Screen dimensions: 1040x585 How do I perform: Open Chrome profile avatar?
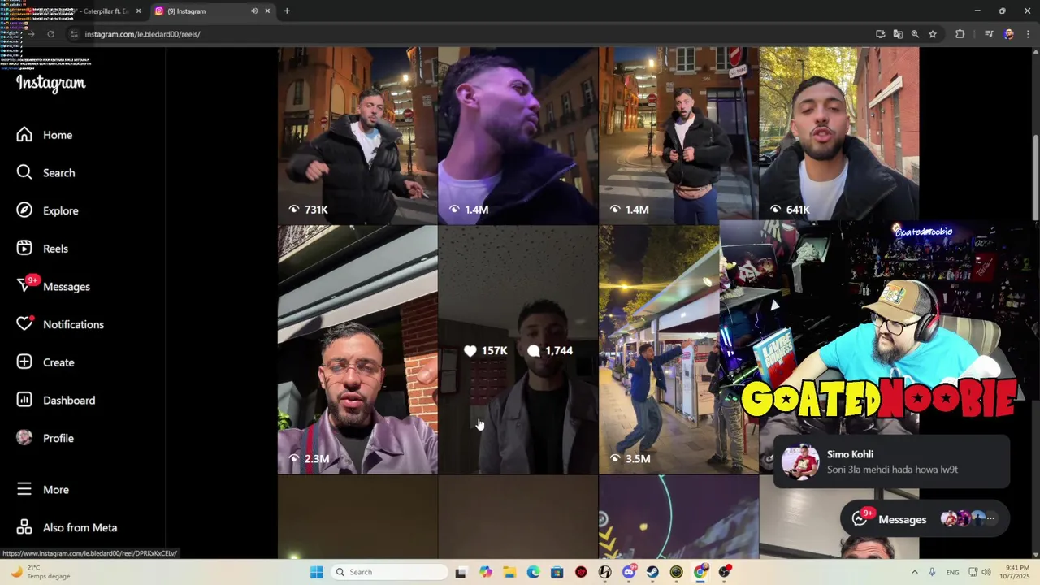tap(1008, 34)
